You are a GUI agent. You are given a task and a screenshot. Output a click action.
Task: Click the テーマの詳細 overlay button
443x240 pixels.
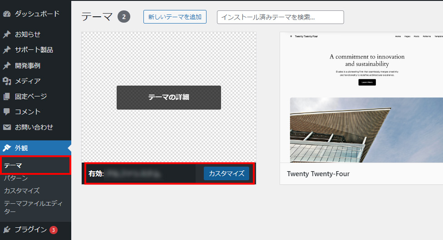(x=168, y=97)
